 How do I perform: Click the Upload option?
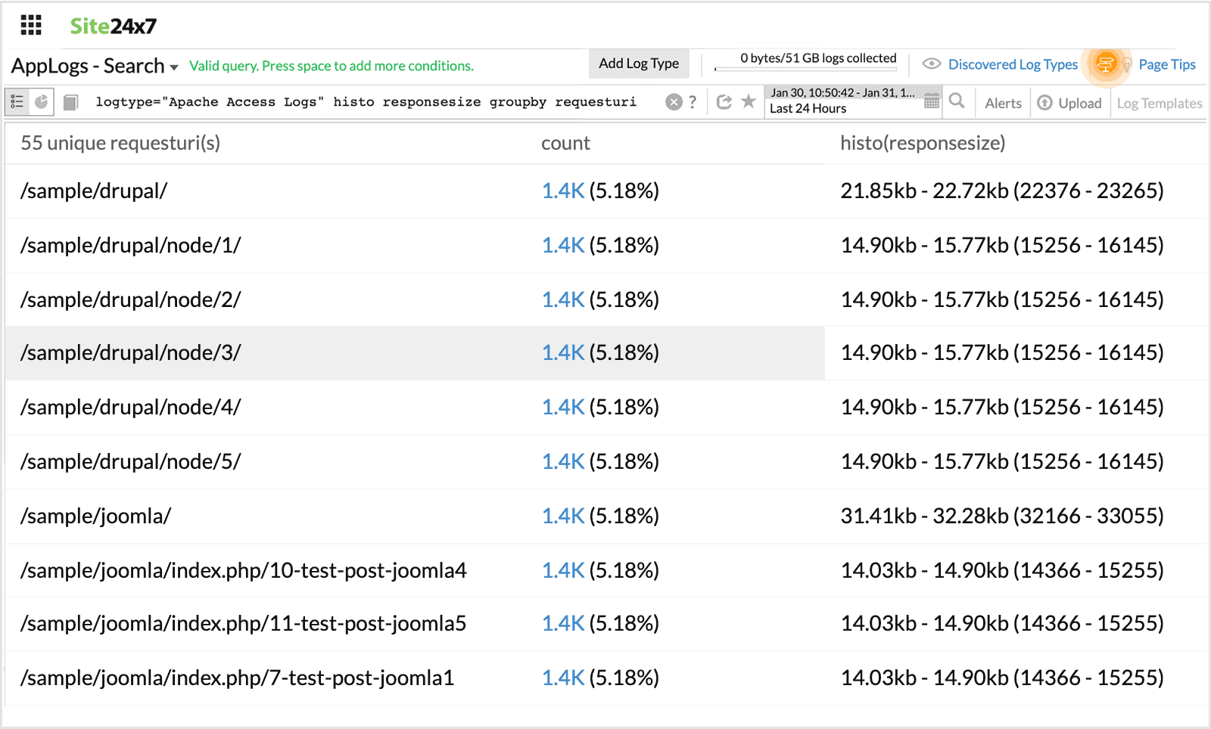[1069, 103]
